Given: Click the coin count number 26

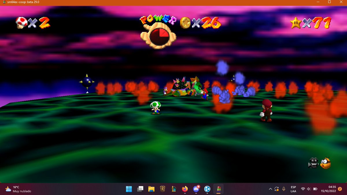Looking at the screenshot, I should (x=211, y=23).
